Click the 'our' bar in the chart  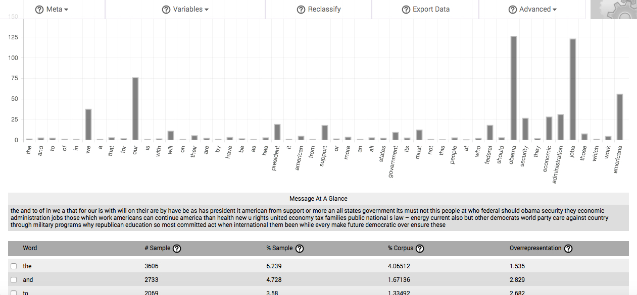coord(135,109)
